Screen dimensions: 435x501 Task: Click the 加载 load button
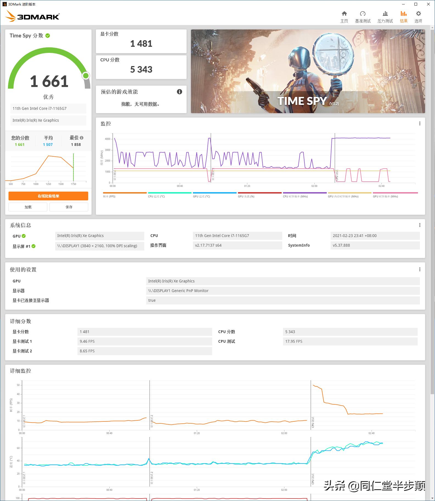pos(28,207)
